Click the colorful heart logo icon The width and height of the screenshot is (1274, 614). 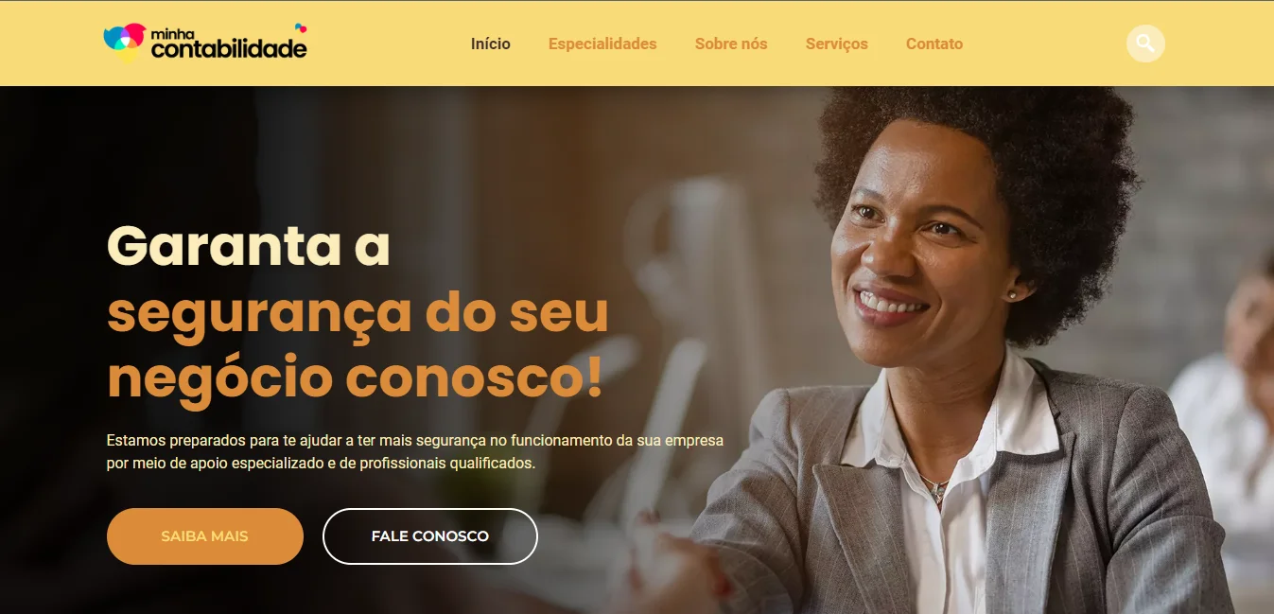pos(125,43)
